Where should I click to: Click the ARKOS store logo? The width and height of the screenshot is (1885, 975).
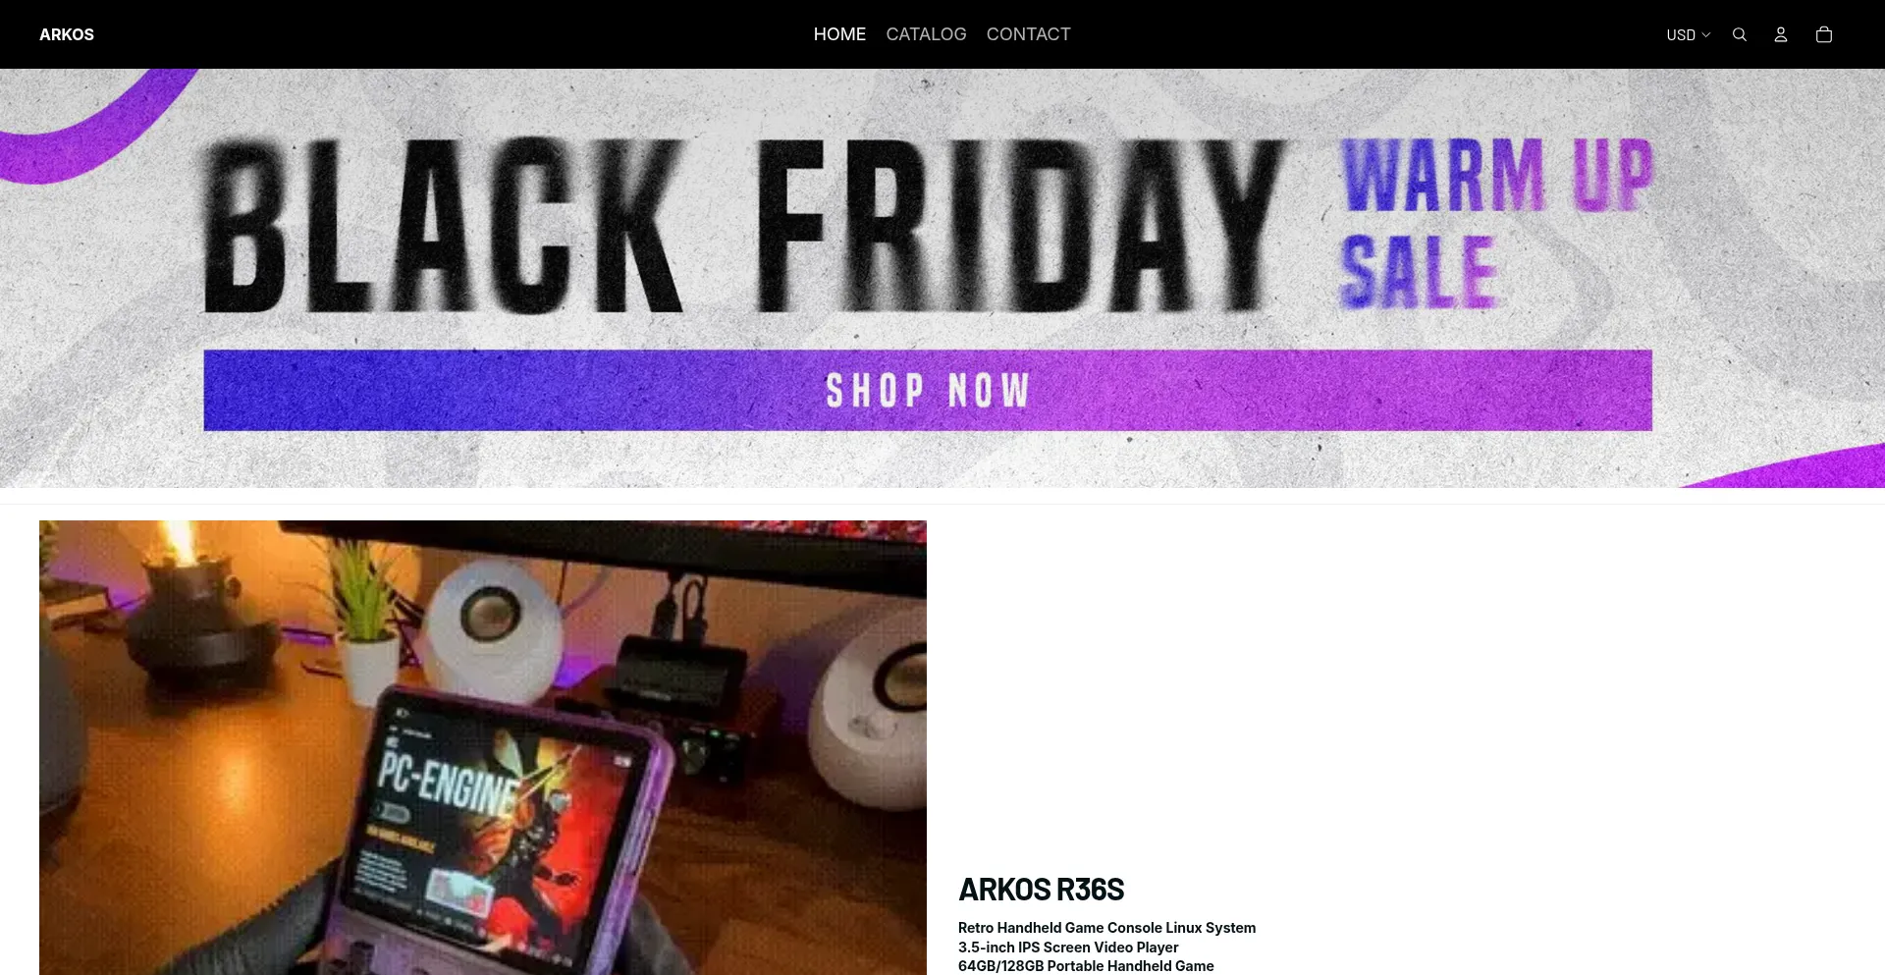67,34
